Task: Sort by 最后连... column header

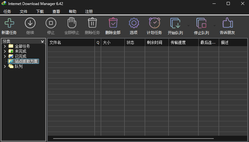Action: (209, 42)
